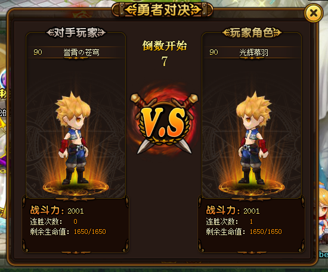Click player's 战斗力 2001 stat
Viewport: 328px width, 272px height.
point(233,211)
